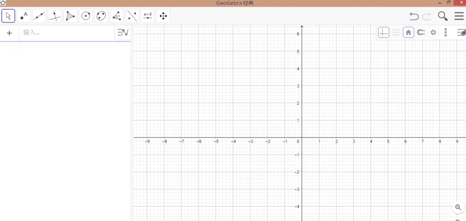This screenshot has height=221, width=466.
Task: Click the plus button in algebra view
Action: point(9,33)
